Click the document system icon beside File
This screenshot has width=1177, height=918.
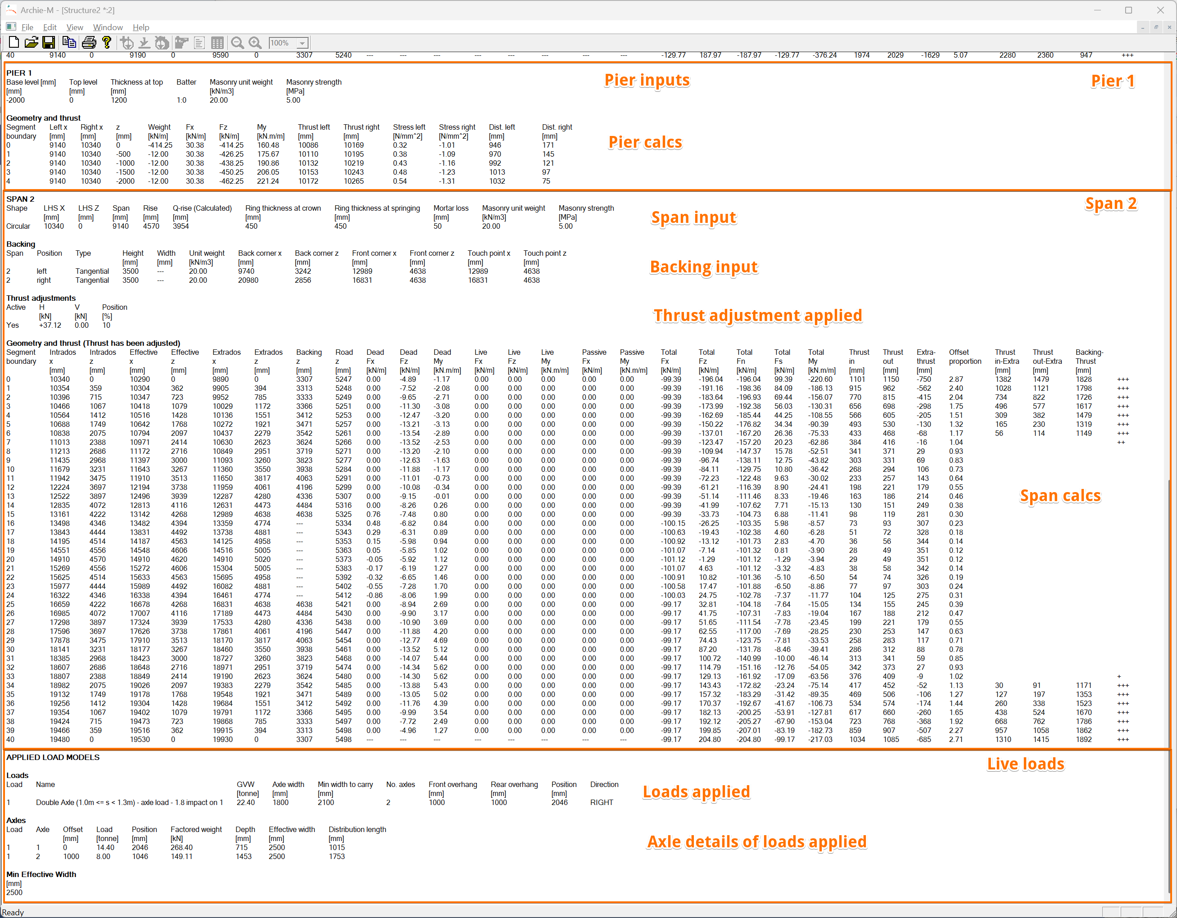pos(10,27)
